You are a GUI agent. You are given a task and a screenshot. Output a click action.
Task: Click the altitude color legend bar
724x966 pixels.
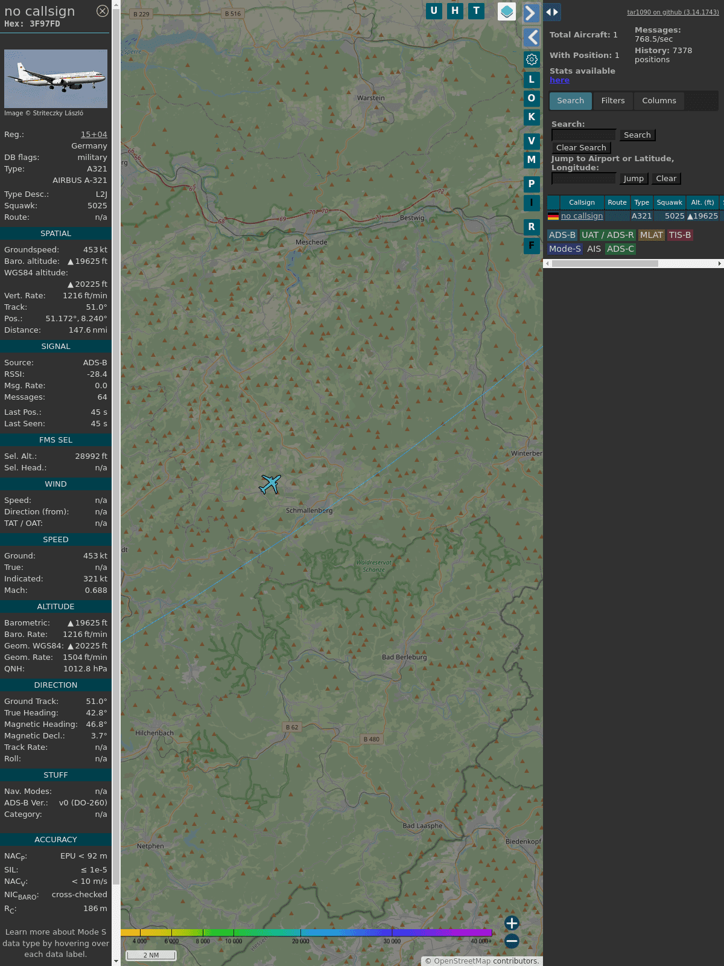[306, 933]
